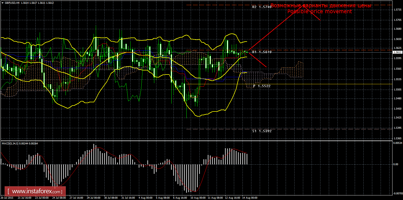Click 1.5450 on the price axis
The image size is (403, 200).
point(397,109)
